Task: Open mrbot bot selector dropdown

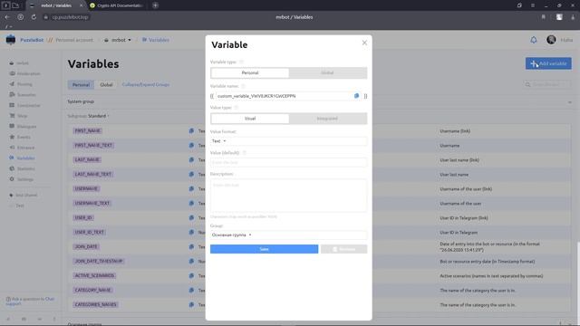Action: tap(118, 40)
